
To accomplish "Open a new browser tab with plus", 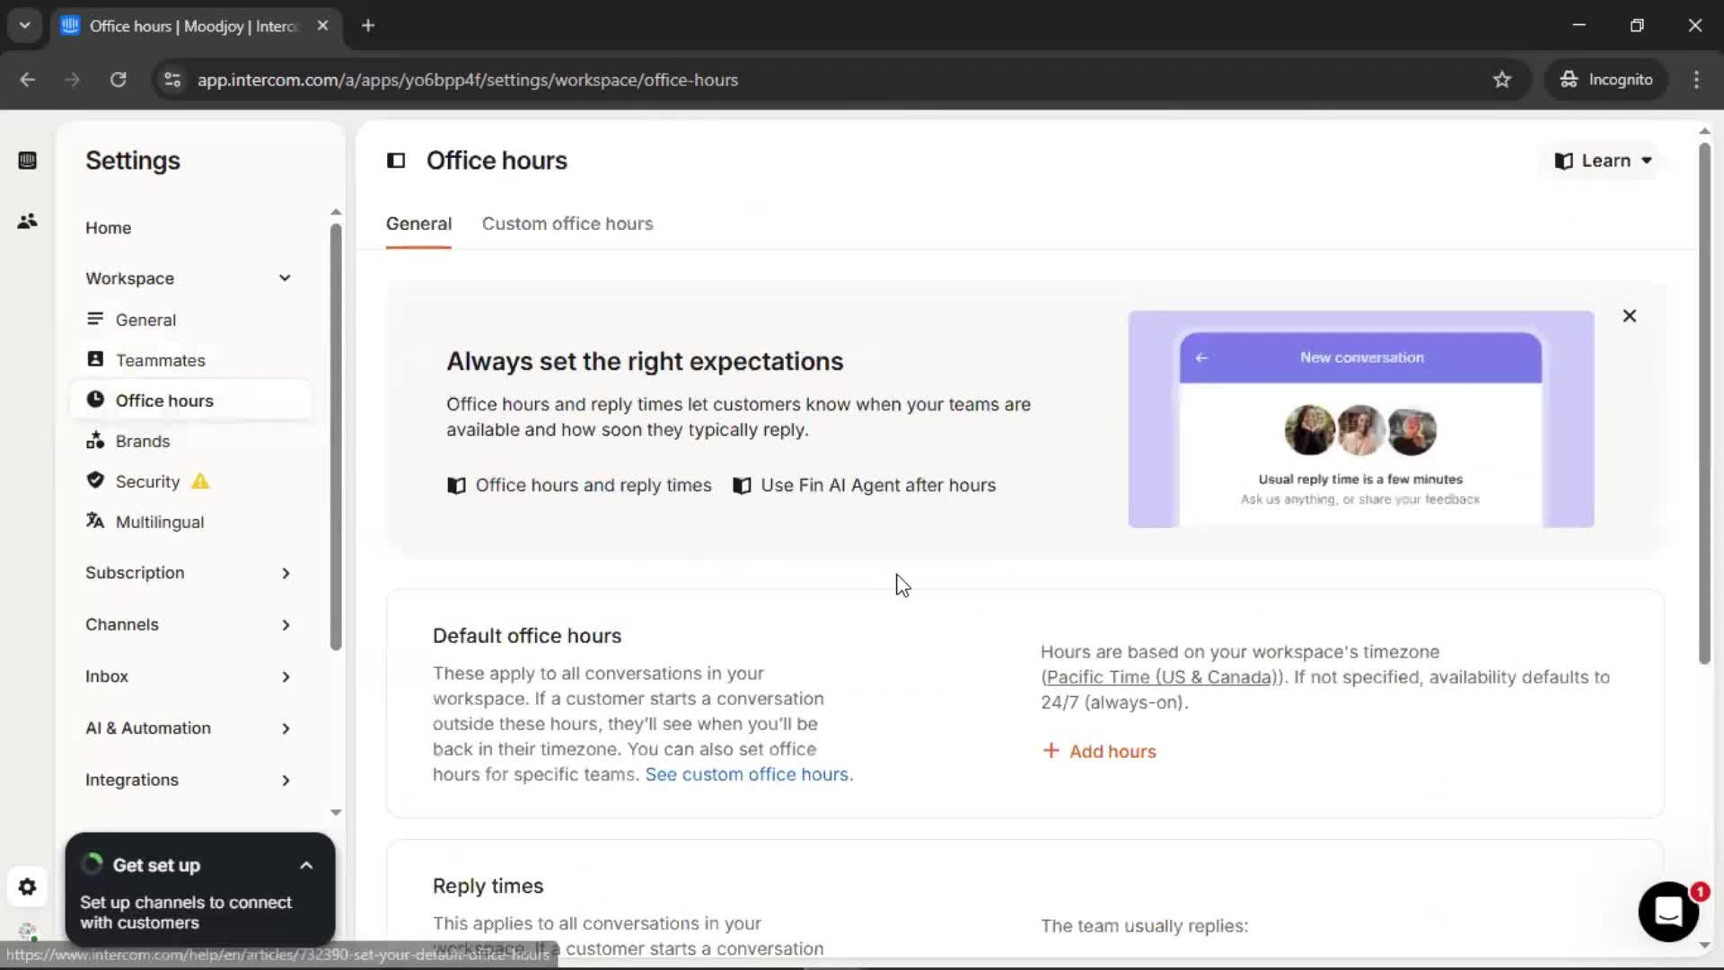I will pyautogui.click(x=368, y=26).
